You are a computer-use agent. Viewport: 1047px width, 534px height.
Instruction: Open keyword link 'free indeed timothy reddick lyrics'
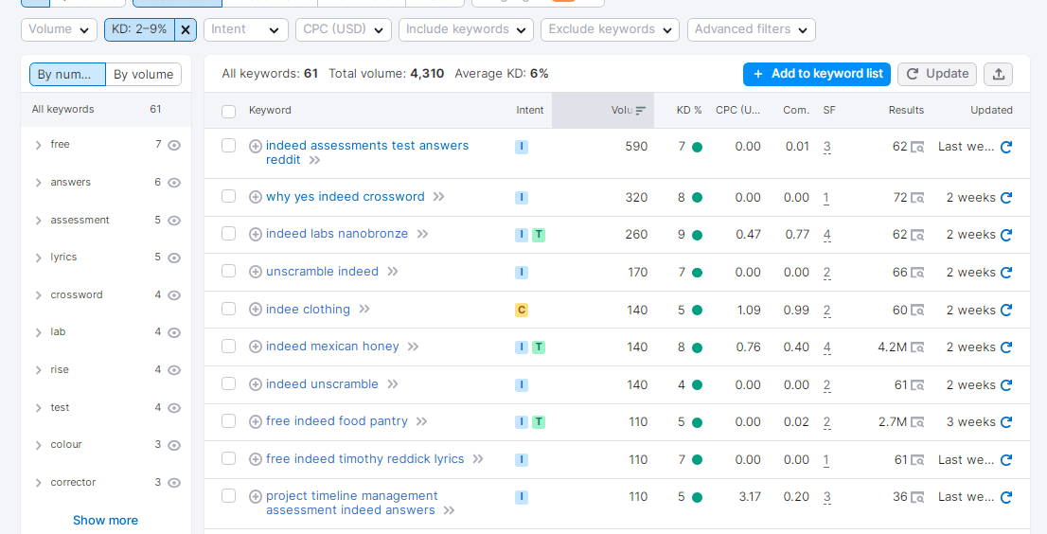(x=364, y=458)
